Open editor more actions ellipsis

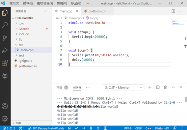tap(181, 11)
